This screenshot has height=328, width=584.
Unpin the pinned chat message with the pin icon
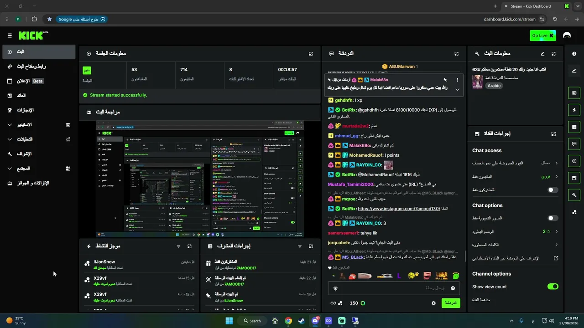[x=445, y=80]
